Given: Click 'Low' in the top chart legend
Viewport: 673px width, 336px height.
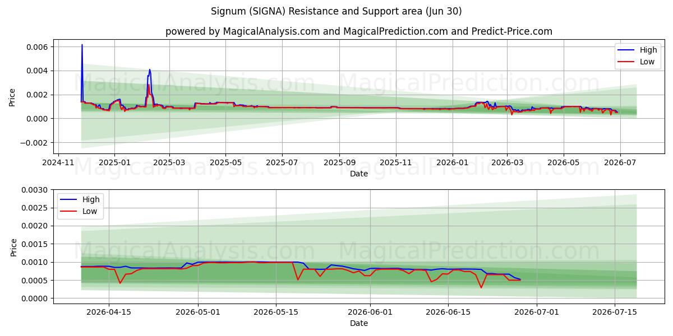Looking at the screenshot, I should click(x=647, y=62).
